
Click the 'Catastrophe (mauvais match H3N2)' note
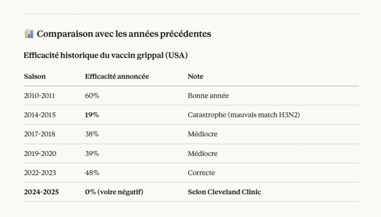point(244,115)
